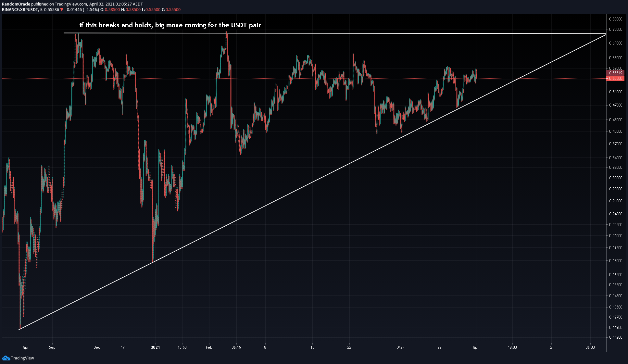Click the 0.69000 price axis label
Screen dimensions: 628x364
[x=616, y=43]
